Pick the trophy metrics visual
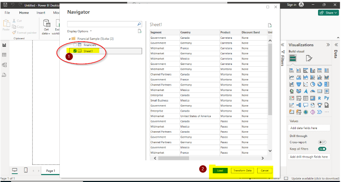 pos(319,105)
